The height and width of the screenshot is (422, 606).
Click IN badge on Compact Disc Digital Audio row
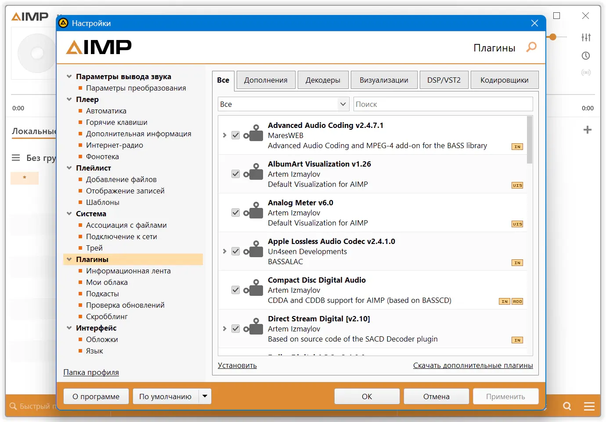(505, 302)
